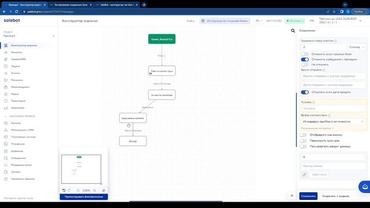Open Платежные системы settings

coord(23,137)
